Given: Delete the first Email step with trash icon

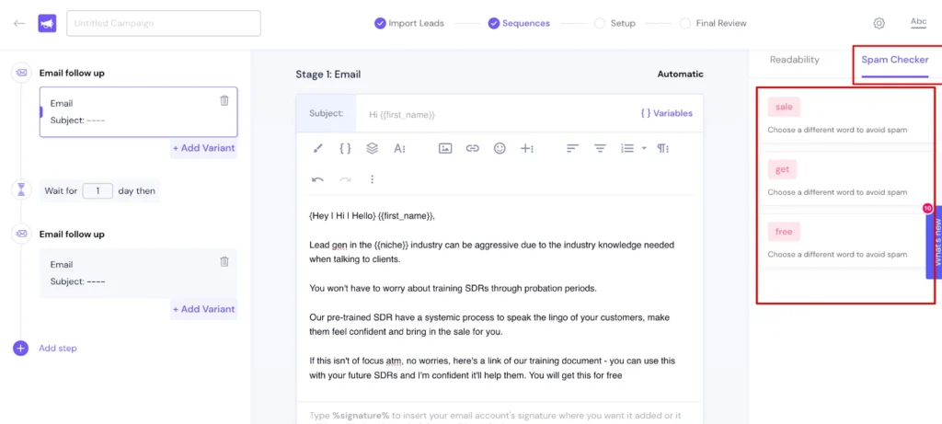Looking at the screenshot, I should point(224,100).
